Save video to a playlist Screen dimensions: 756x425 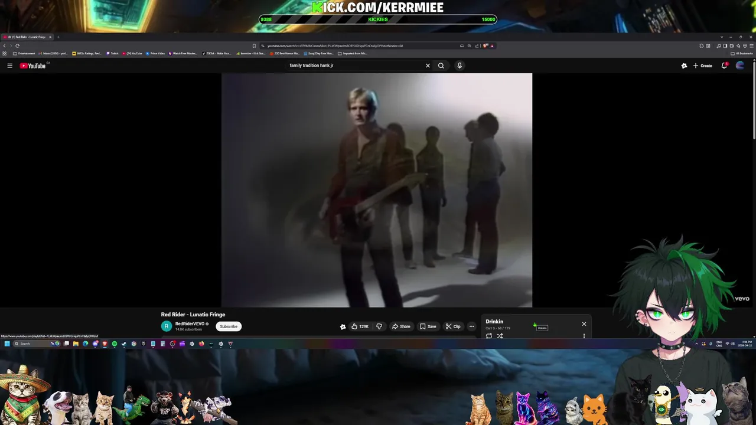coord(428,326)
